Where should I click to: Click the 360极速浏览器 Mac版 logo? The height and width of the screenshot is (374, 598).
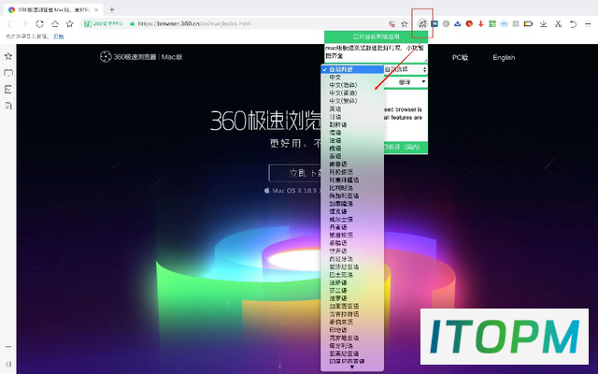(141, 57)
